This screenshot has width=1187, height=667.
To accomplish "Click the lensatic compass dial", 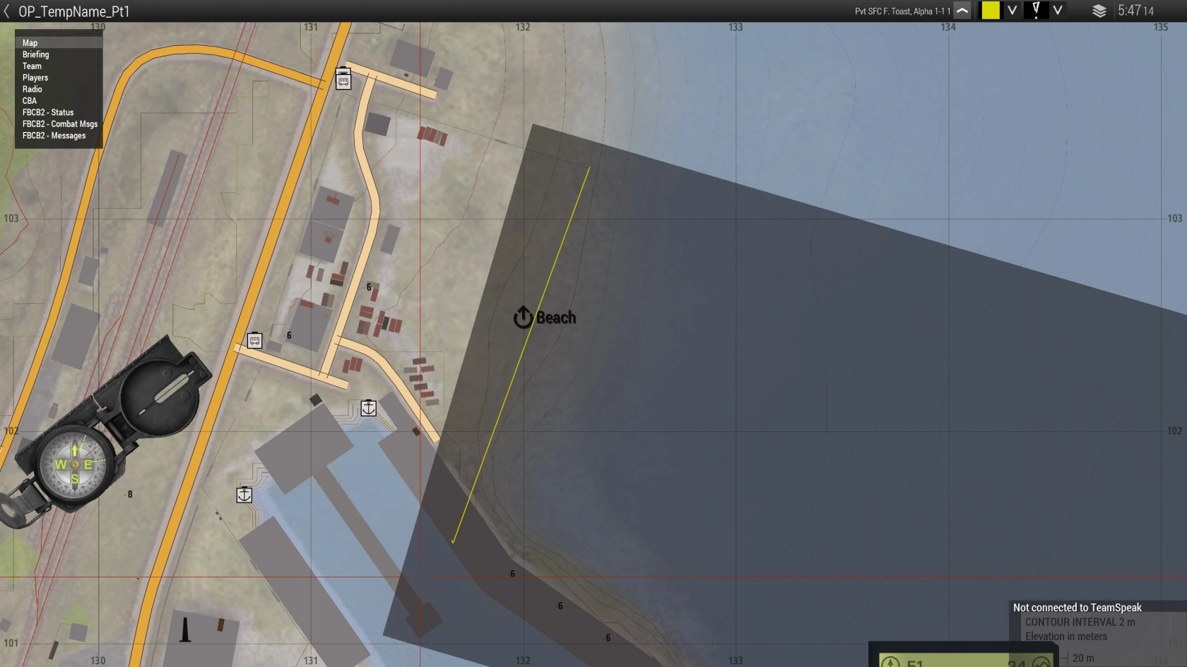I will coord(74,464).
